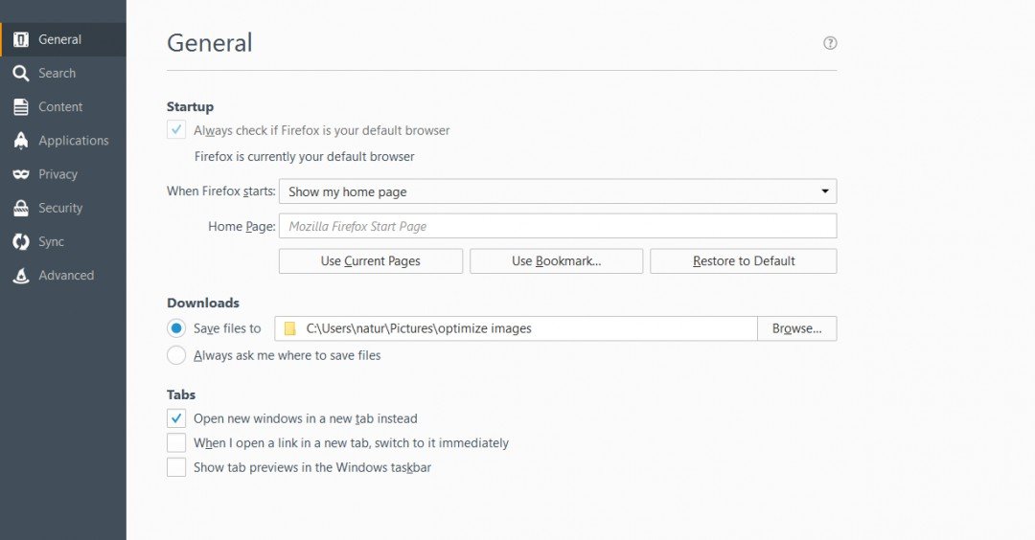The height and width of the screenshot is (540, 1035).
Task: Click Browse... to choose download folder
Action: [796, 328]
